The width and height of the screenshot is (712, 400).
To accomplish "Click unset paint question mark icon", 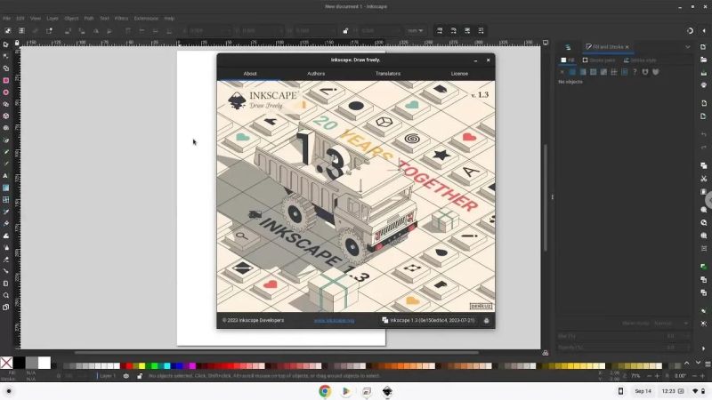I will tap(635, 72).
